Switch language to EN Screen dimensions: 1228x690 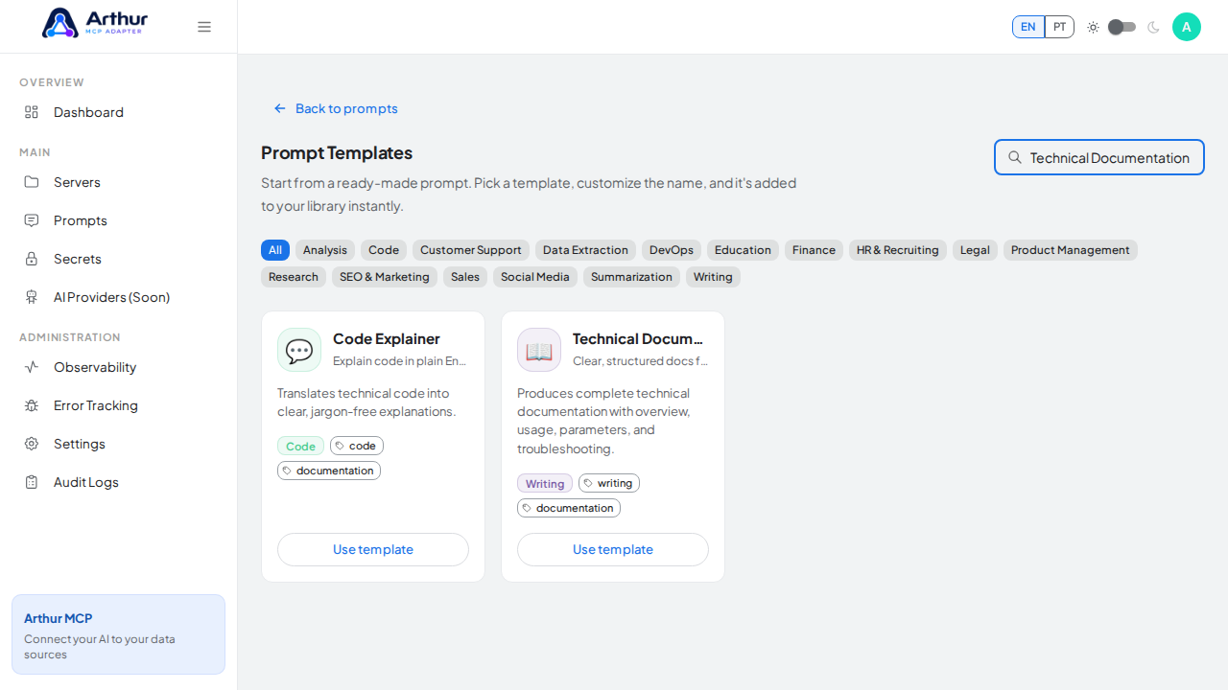pyautogui.click(x=1028, y=27)
